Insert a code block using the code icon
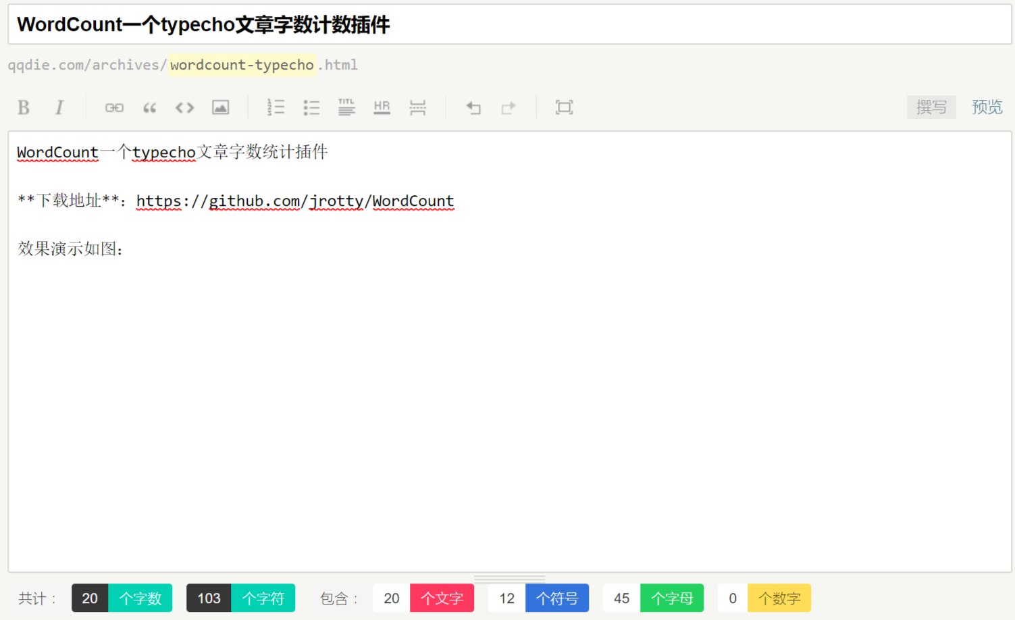This screenshot has height=620, width=1015. [x=184, y=107]
